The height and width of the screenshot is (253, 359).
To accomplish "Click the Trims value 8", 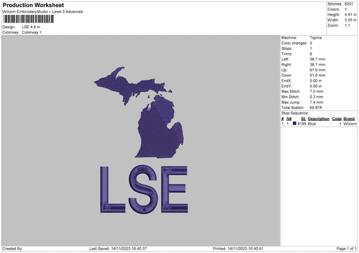I will click(311, 54).
